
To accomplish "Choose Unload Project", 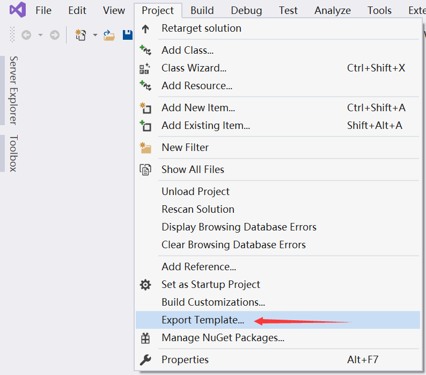I will (x=278, y=192).
